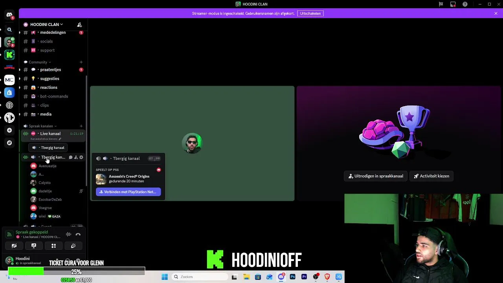Expand HOODINI CLAN server menu
503x283 pixels.
point(46,24)
